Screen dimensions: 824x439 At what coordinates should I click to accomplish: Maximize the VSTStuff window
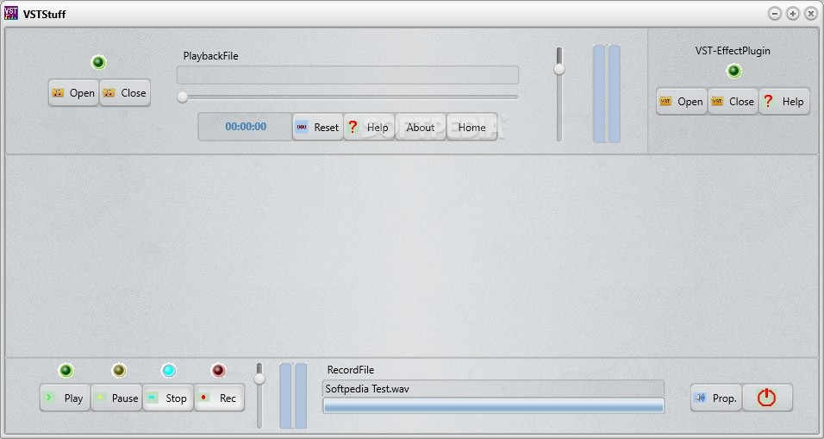792,14
